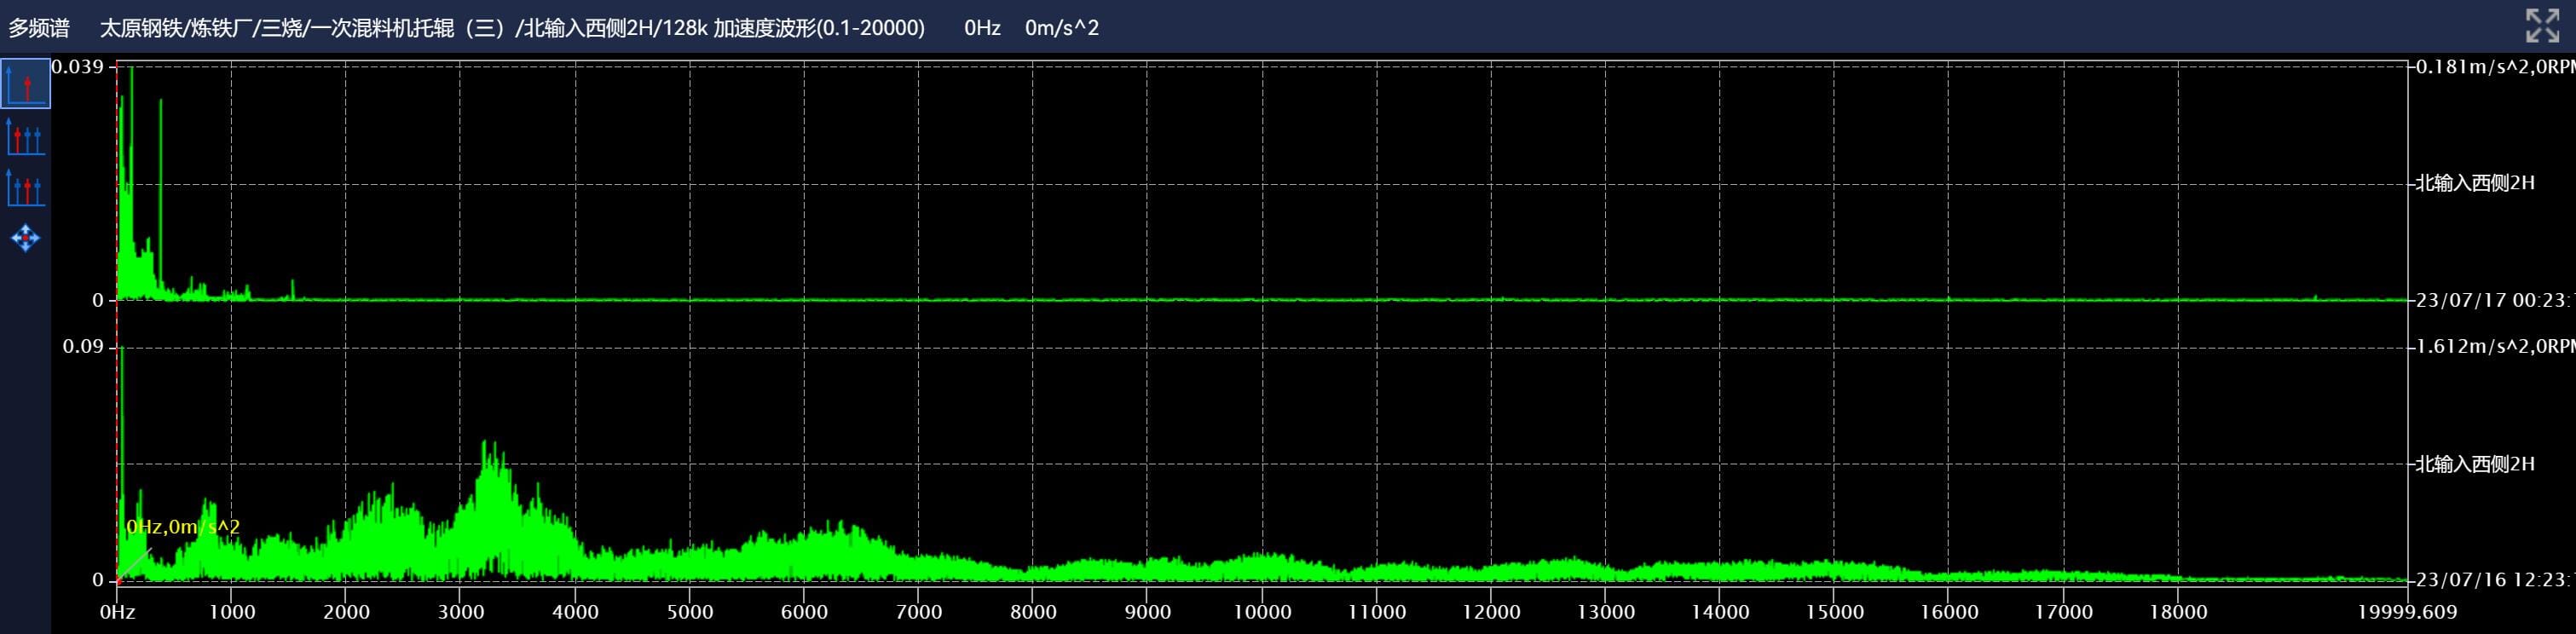
Task: Click the 0.09 amplitude label on lower chart
Action: point(83,347)
